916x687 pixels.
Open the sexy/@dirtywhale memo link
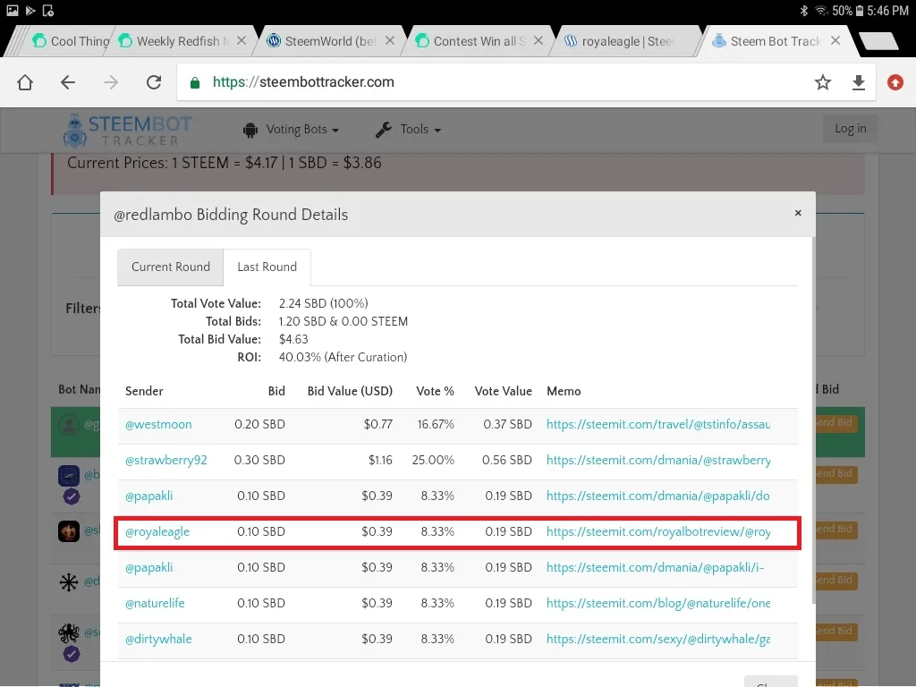click(658, 639)
